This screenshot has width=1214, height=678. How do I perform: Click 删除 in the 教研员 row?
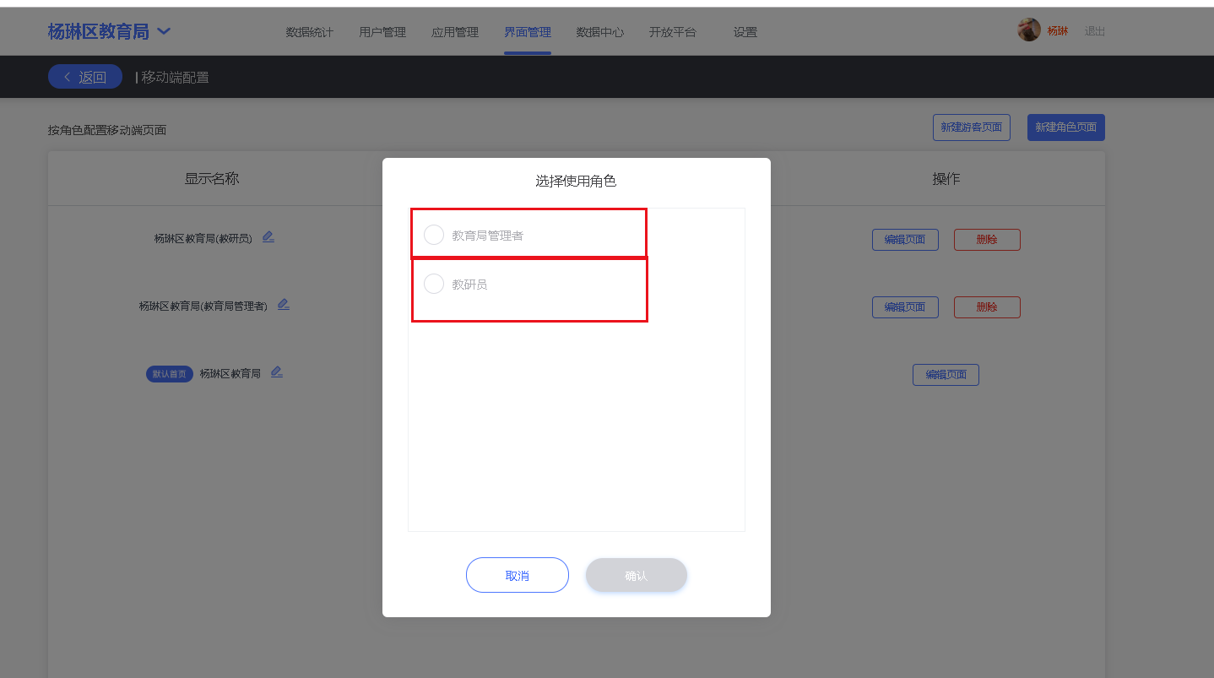[x=987, y=240]
